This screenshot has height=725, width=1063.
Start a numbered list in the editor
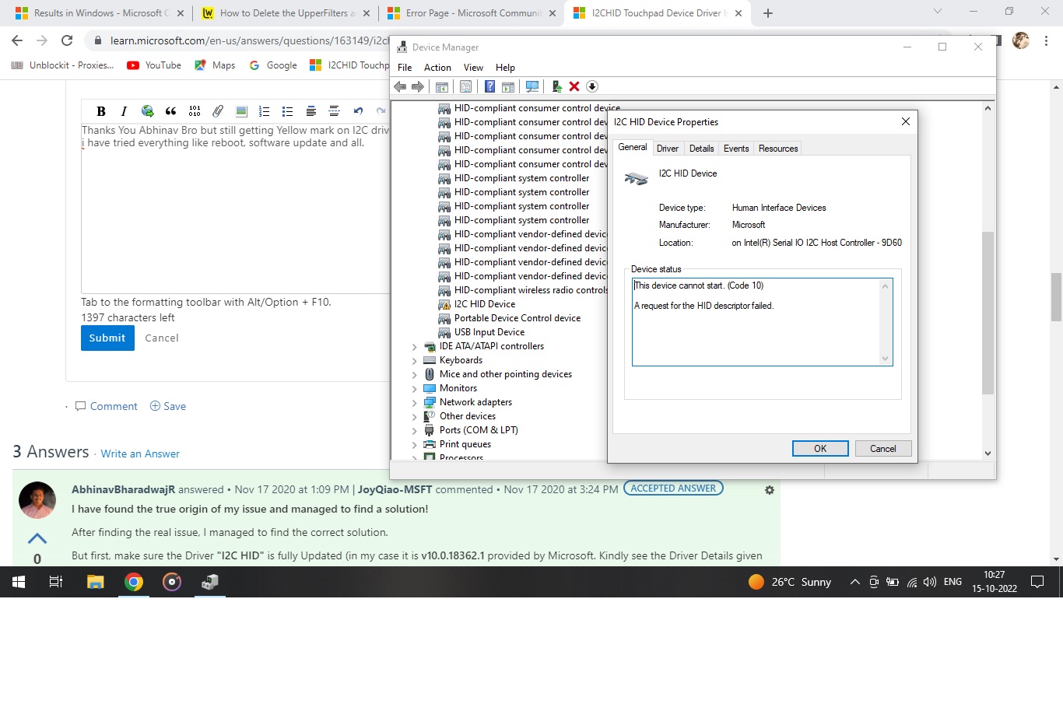coord(264,111)
